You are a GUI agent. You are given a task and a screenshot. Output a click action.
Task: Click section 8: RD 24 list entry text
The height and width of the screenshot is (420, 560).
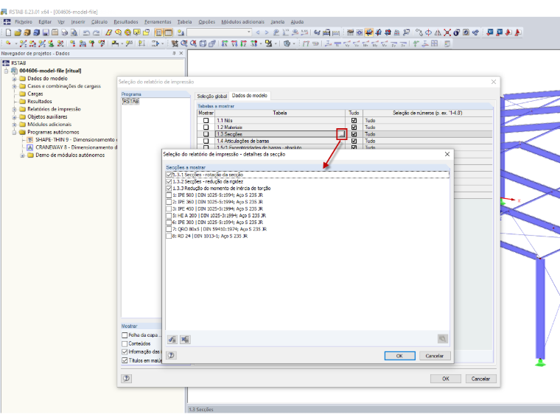coord(210,236)
